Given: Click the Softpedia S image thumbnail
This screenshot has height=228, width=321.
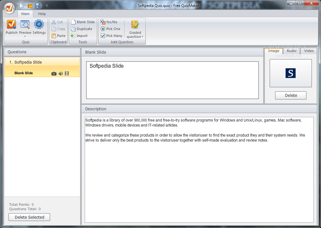Looking at the screenshot, I should coord(291,73).
